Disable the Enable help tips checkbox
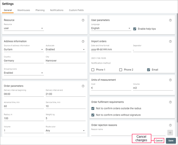 click(135, 29)
